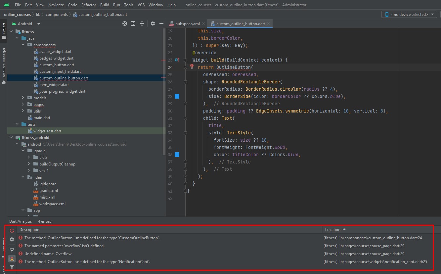This screenshot has height=274, width=441.
Task: Open Dart Analysis filter funnel icon
Action: coord(12,267)
